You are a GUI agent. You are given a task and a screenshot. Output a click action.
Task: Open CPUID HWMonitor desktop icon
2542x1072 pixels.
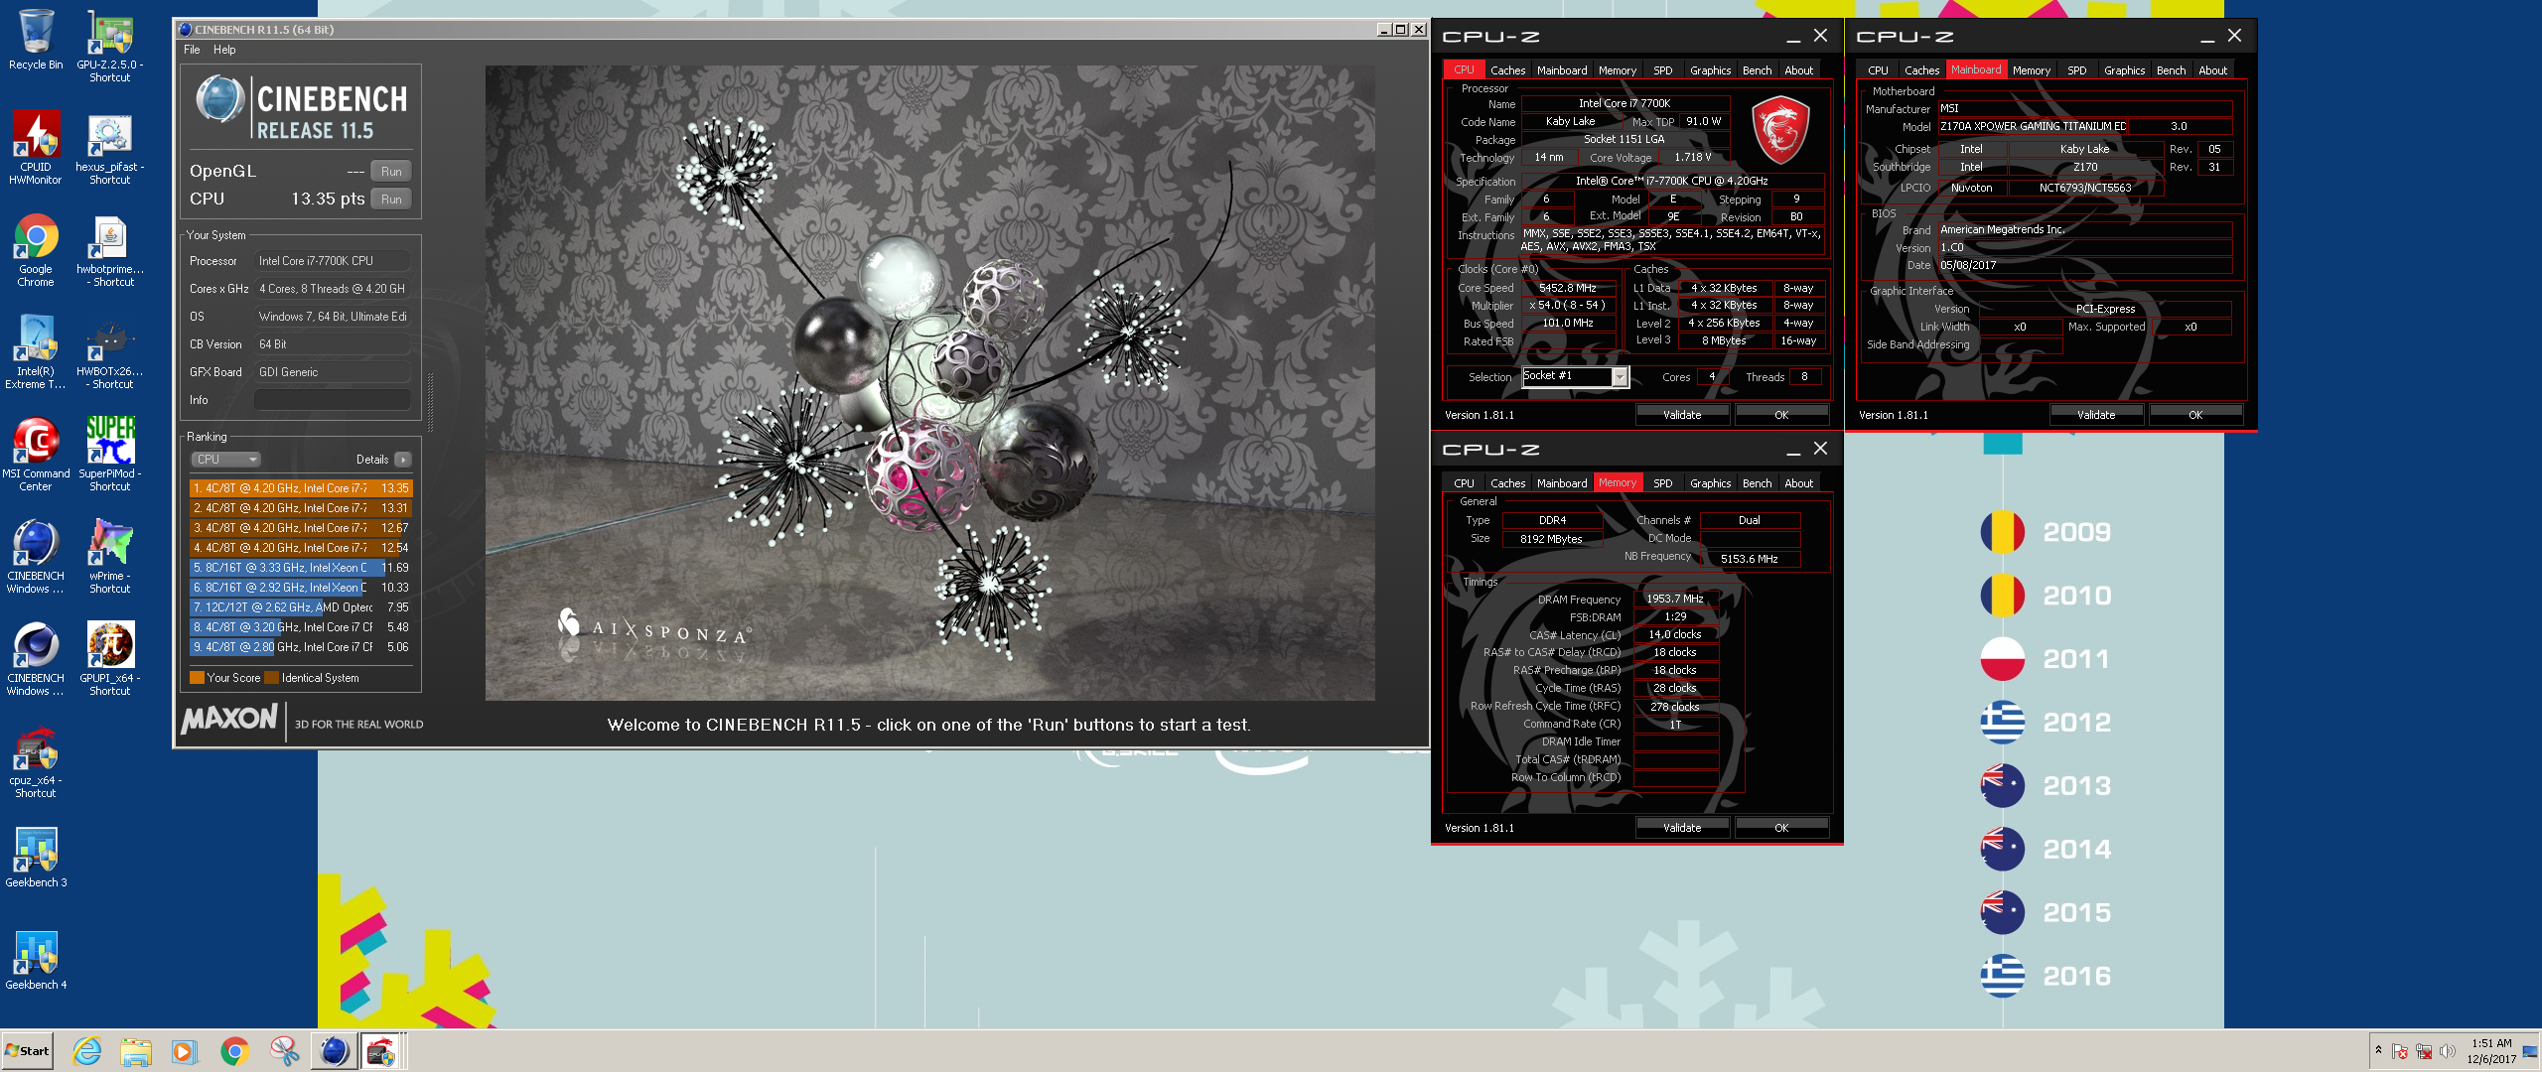[36, 148]
